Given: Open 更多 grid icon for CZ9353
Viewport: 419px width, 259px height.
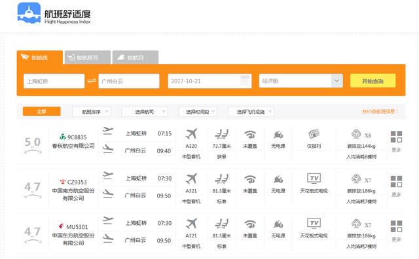Looking at the screenshot, I should [396, 181].
